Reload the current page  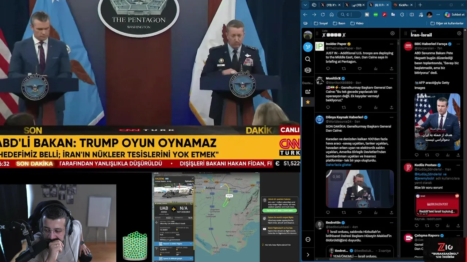pyautogui.click(x=323, y=15)
